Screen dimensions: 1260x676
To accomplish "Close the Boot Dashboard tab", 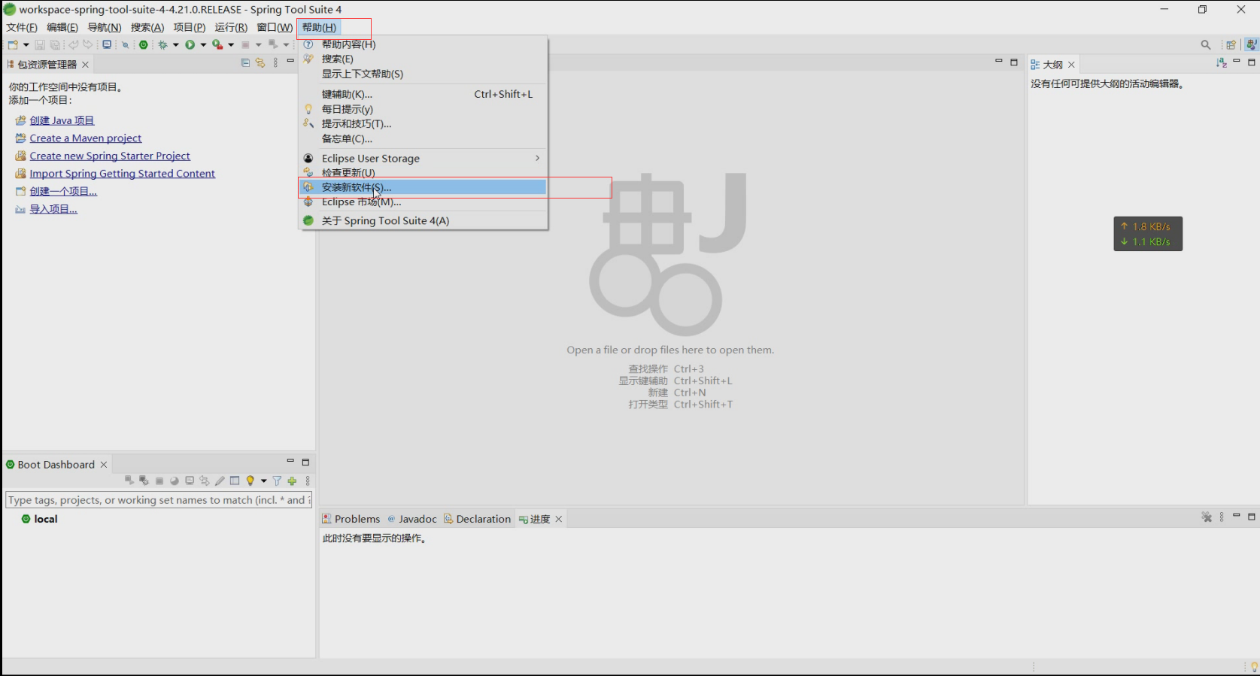I will coord(104,465).
